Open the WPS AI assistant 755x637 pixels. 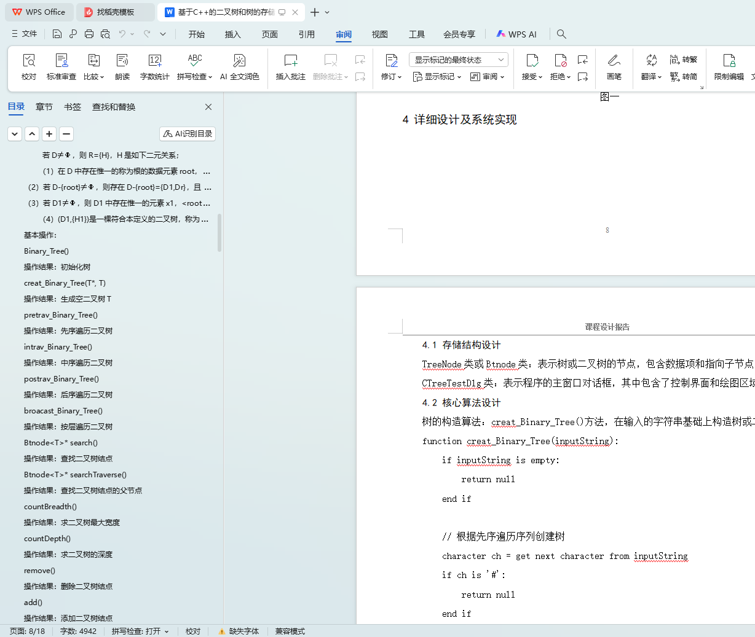pyautogui.click(x=516, y=34)
